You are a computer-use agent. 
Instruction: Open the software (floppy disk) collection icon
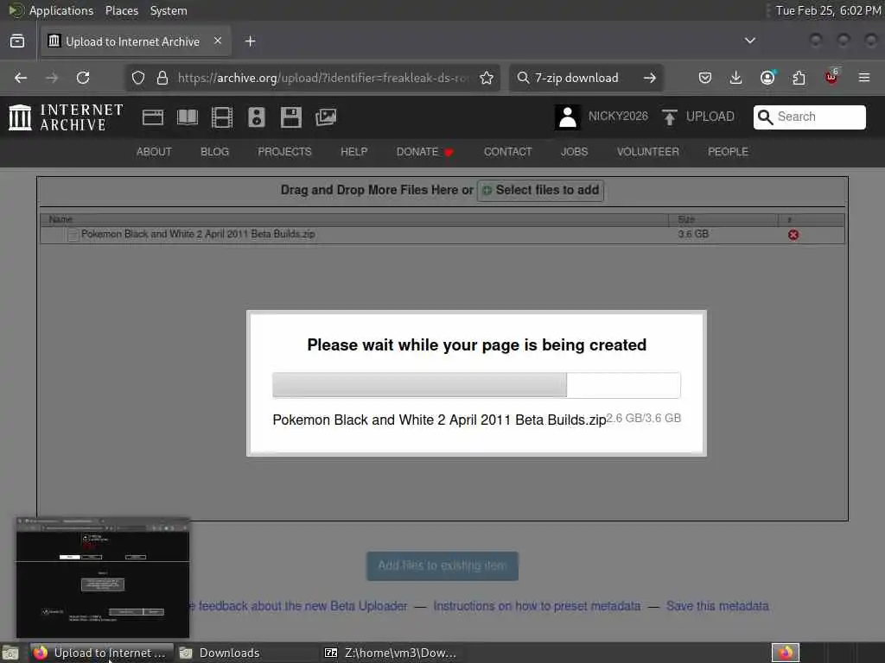coord(291,117)
